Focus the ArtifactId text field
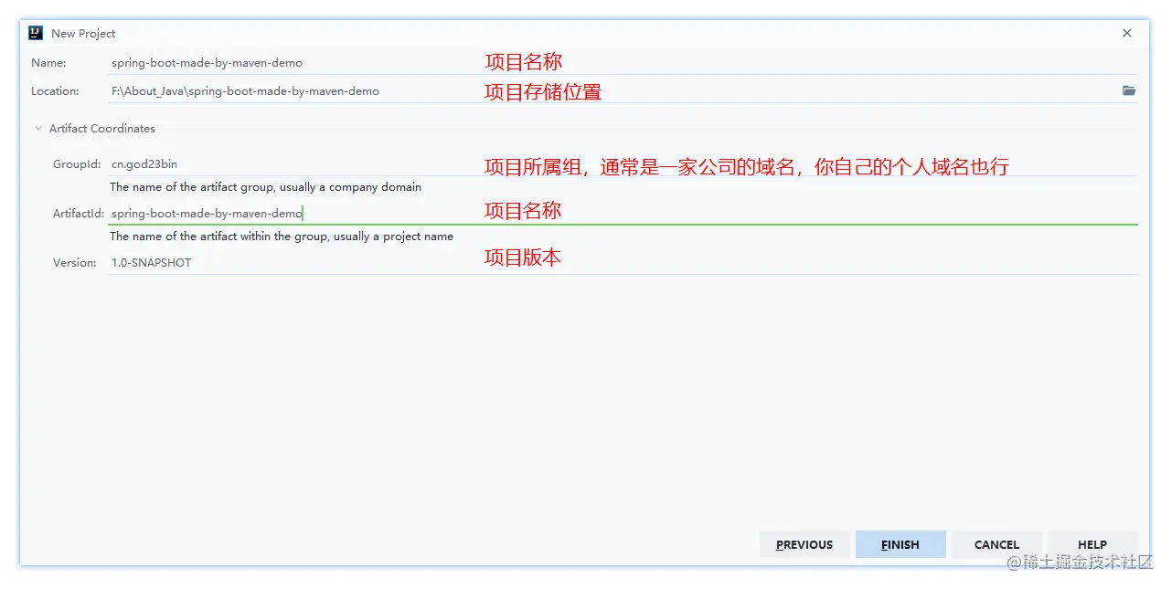Image resolution: width=1171 pixels, height=589 pixels. pos(622,214)
